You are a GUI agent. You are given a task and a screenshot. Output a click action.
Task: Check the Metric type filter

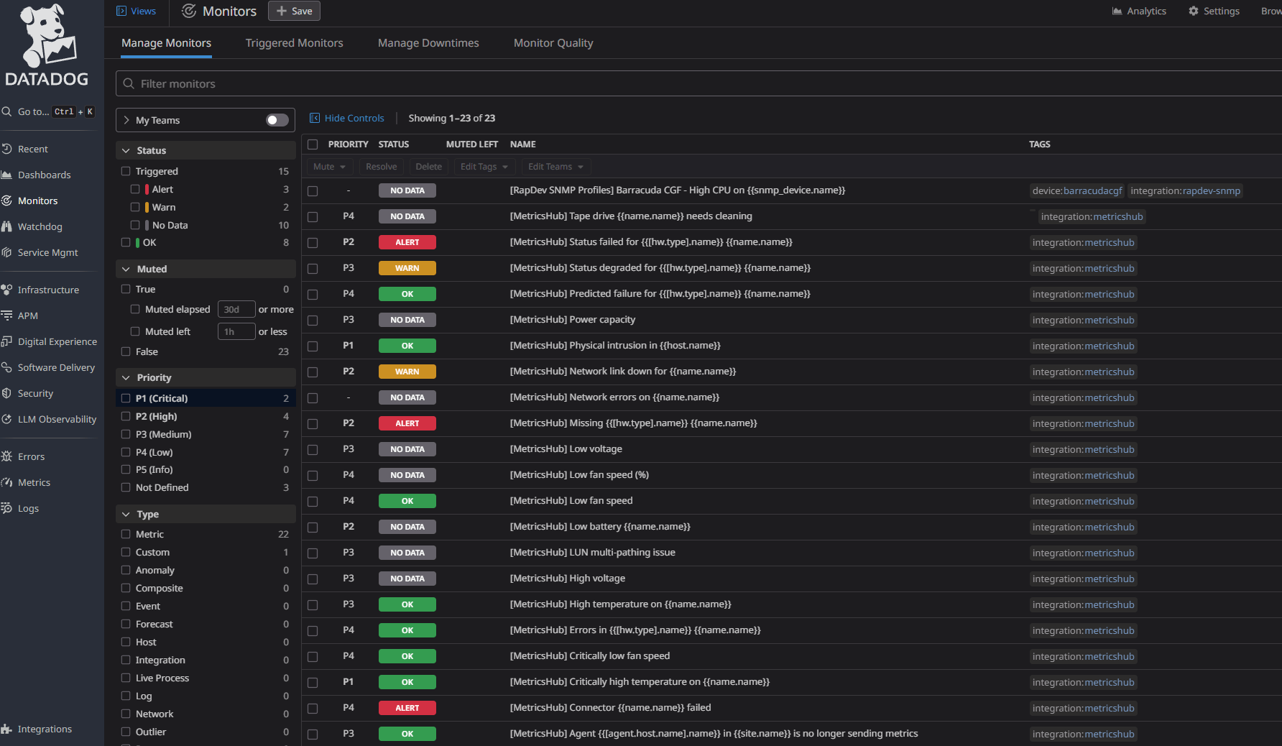point(126,534)
